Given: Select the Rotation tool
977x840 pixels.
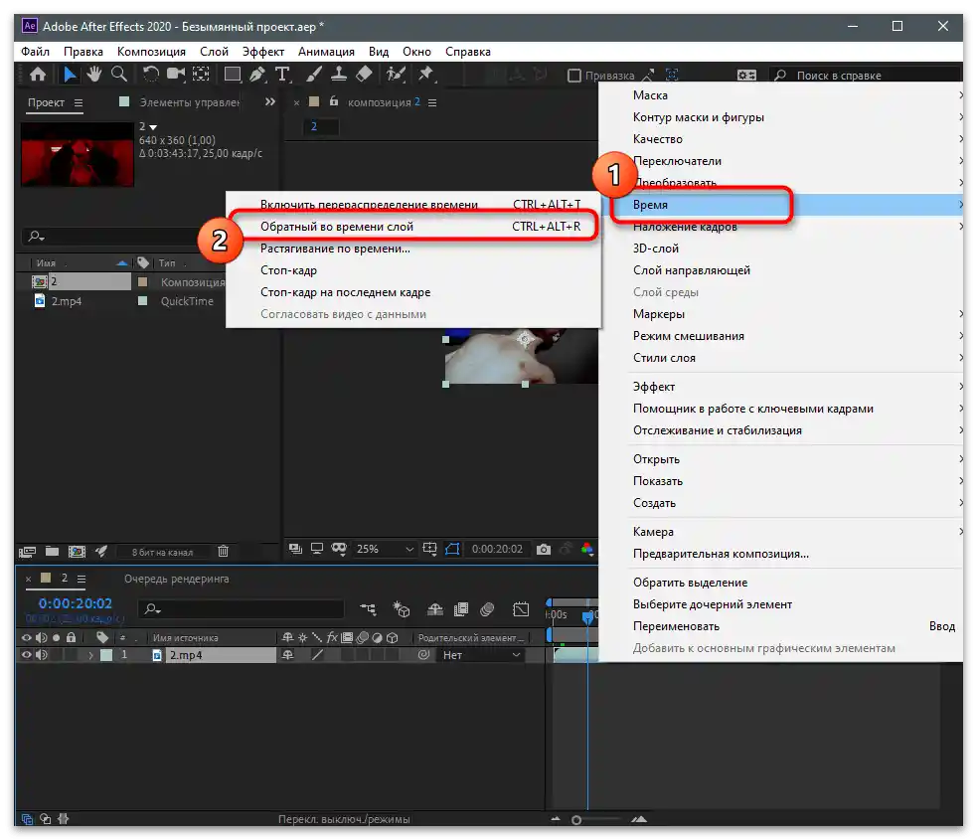Looking at the screenshot, I should click(x=150, y=75).
